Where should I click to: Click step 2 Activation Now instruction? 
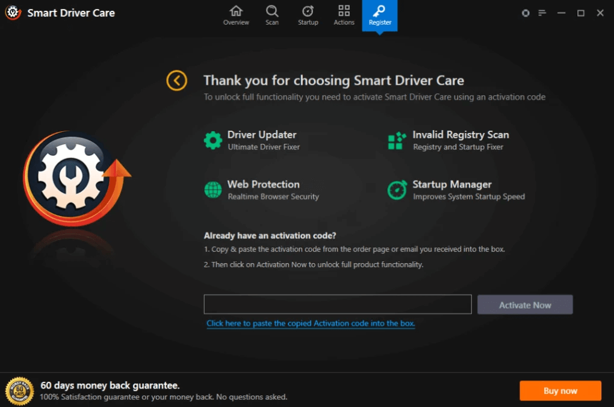[313, 265]
